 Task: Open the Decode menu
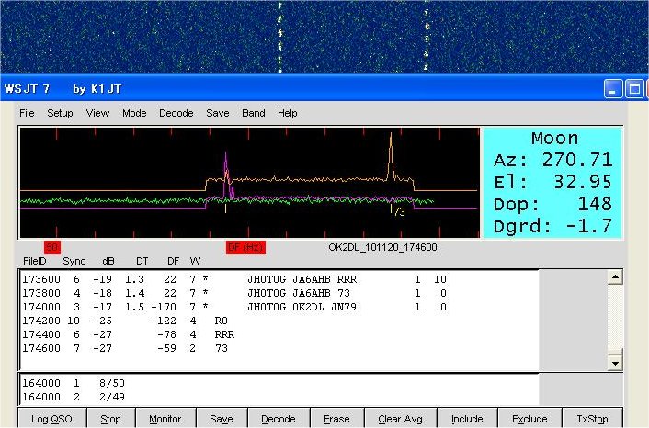(176, 113)
